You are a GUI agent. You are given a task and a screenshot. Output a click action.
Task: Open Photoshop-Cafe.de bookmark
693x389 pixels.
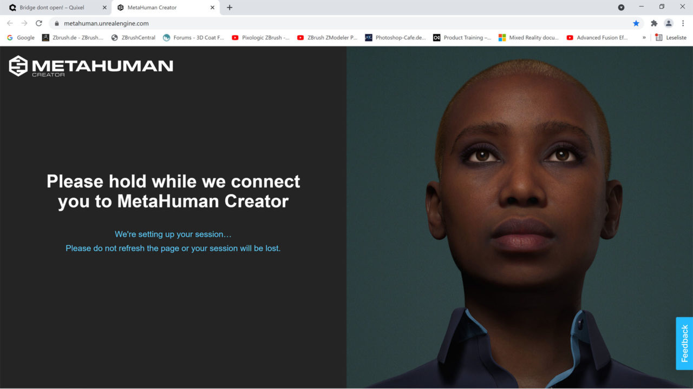coord(395,38)
